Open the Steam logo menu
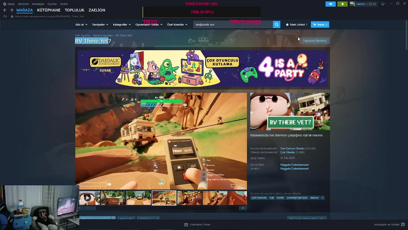This screenshot has height=230, width=408. 9,4
